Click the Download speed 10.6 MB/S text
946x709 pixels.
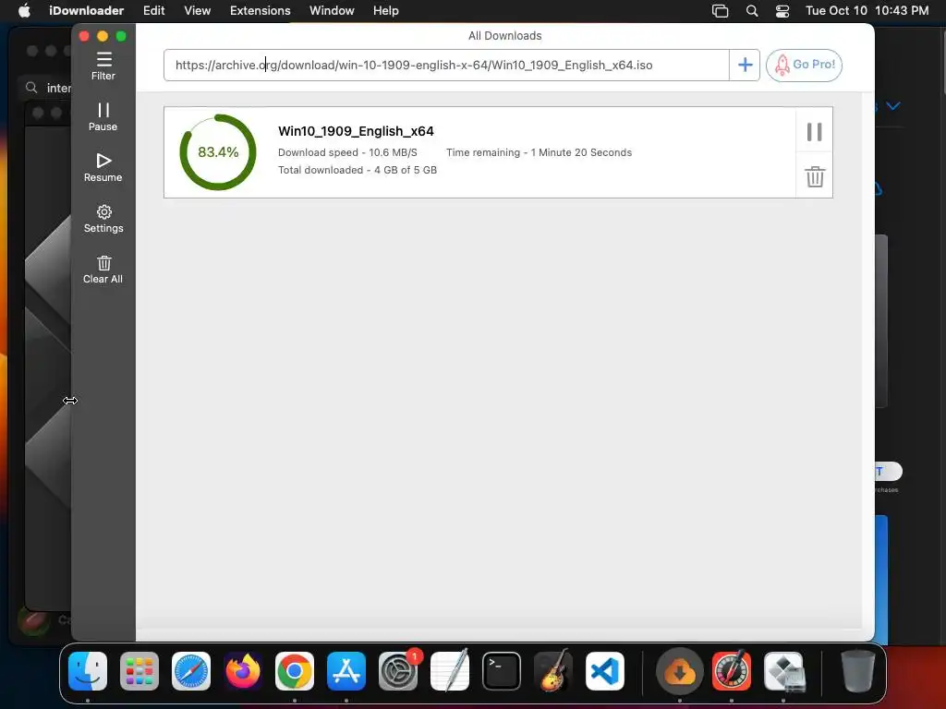(347, 152)
